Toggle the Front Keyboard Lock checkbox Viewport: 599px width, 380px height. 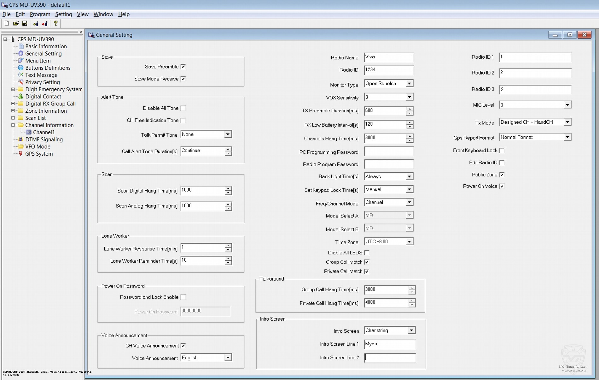click(502, 151)
